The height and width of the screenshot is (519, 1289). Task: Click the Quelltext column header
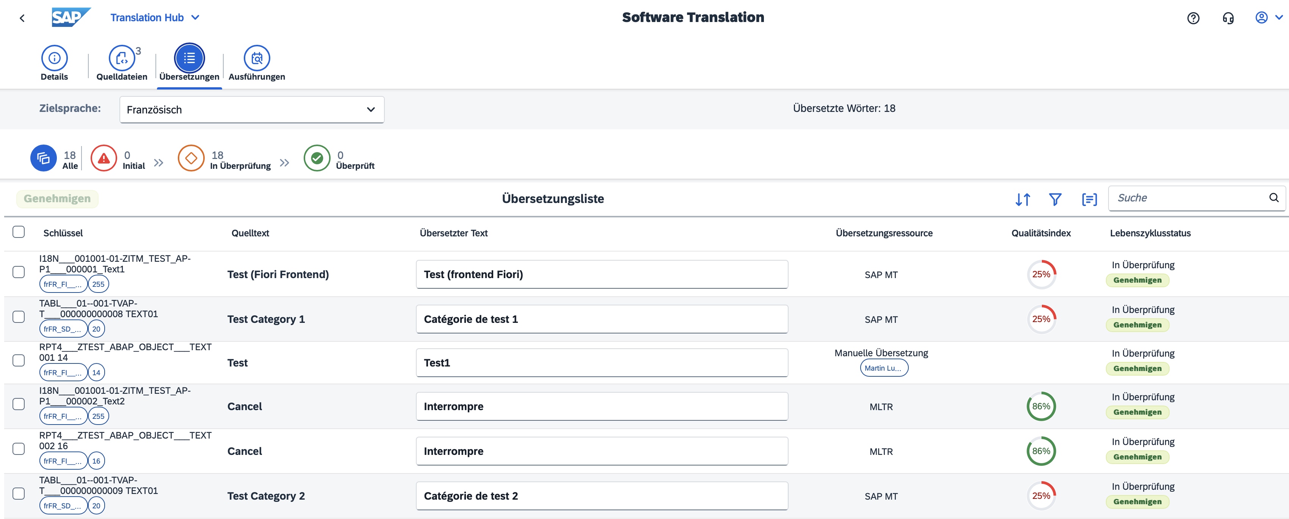[250, 233]
